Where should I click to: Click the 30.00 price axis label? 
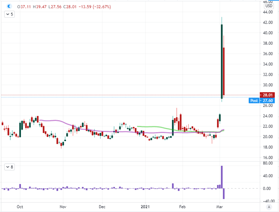tap(268, 85)
